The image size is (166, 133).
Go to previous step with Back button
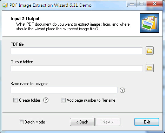tap(82, 122)
